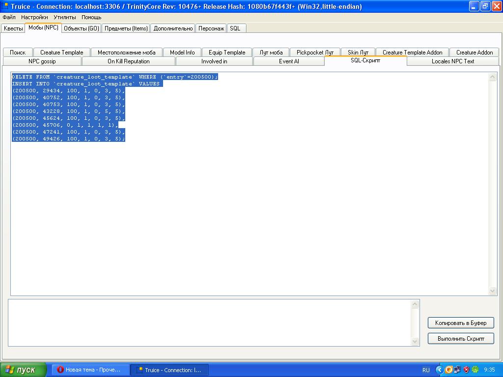Click the 9:35 system clock
This screenshot has width=503, height=377.
point(490,370)
